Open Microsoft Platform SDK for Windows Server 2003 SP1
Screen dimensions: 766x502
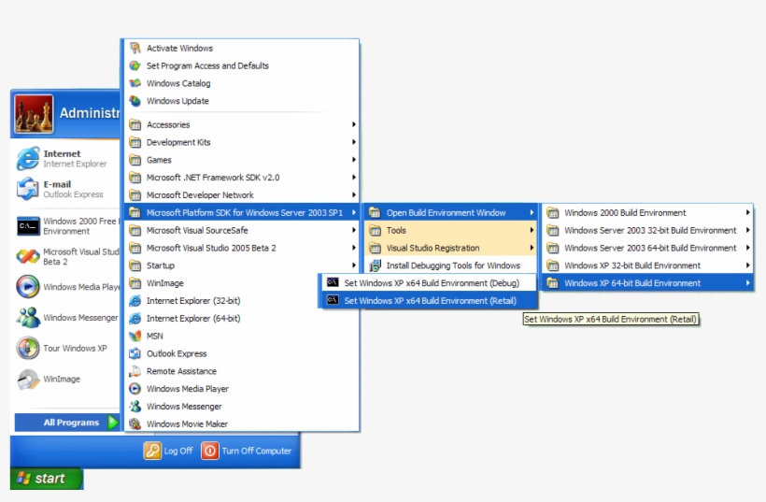point(241,212)
